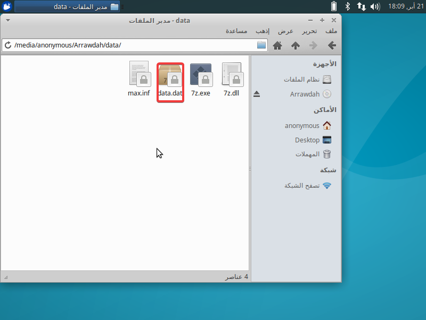The height and width of the screenshot is (320, 426).
Task: Select the data.dat archive file
Action: (170, 75)
